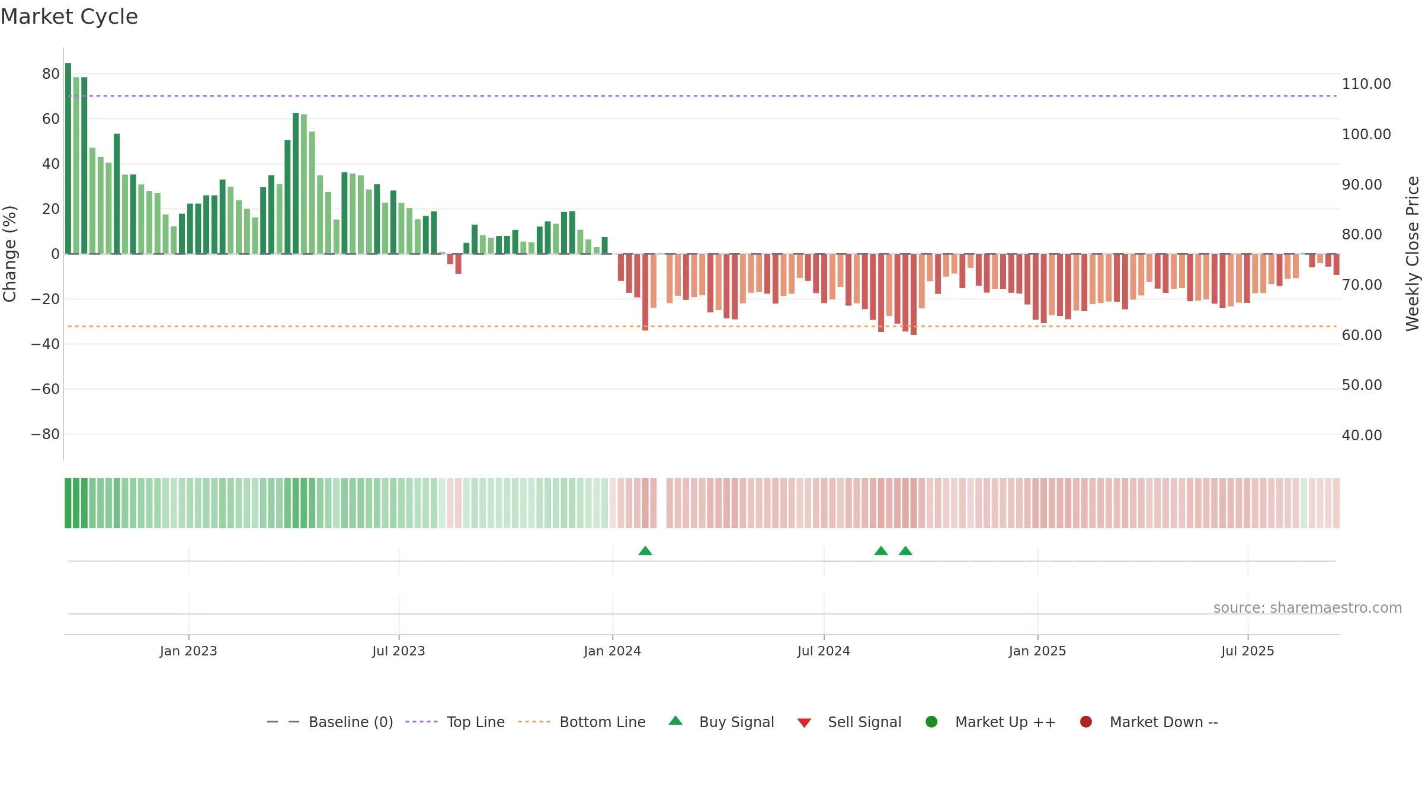
Task: Click the Change (%) axis title
Action: click(x=9, y=254)
